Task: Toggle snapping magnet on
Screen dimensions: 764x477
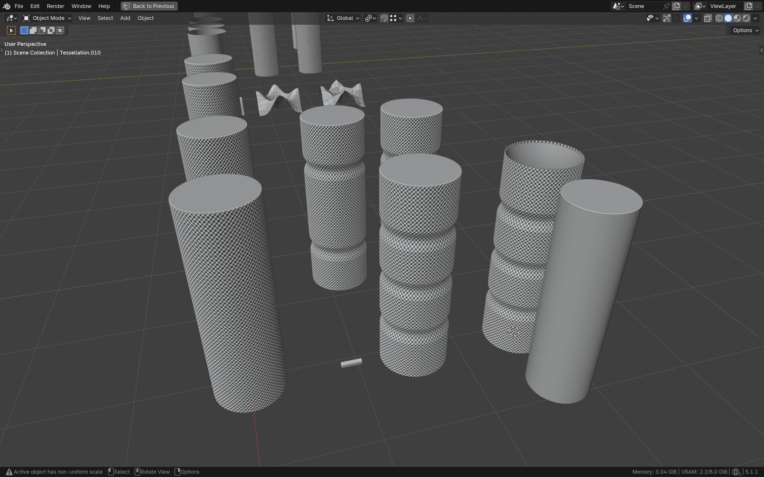Action: (384, 18)
